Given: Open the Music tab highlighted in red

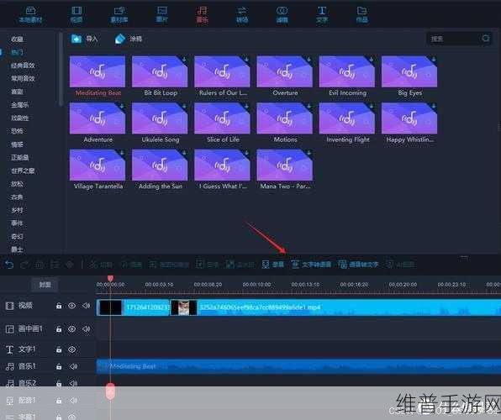Looking at the screenshot, I should click(202, 14).
